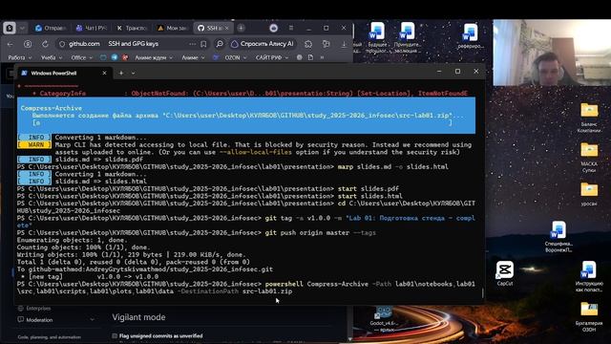Bookmark the current page icon

(203, 44)
